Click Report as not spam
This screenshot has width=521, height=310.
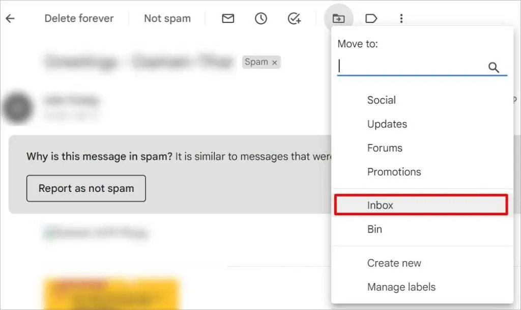pyautogui.click(x=85, y=188)
